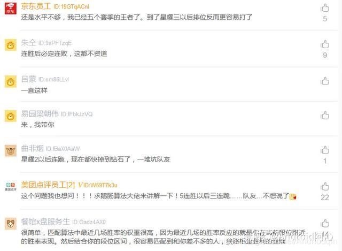Like the 餐馆x盘服务生 comment
The width and height of the screenshot is (342, 251).
pos(325,223)
